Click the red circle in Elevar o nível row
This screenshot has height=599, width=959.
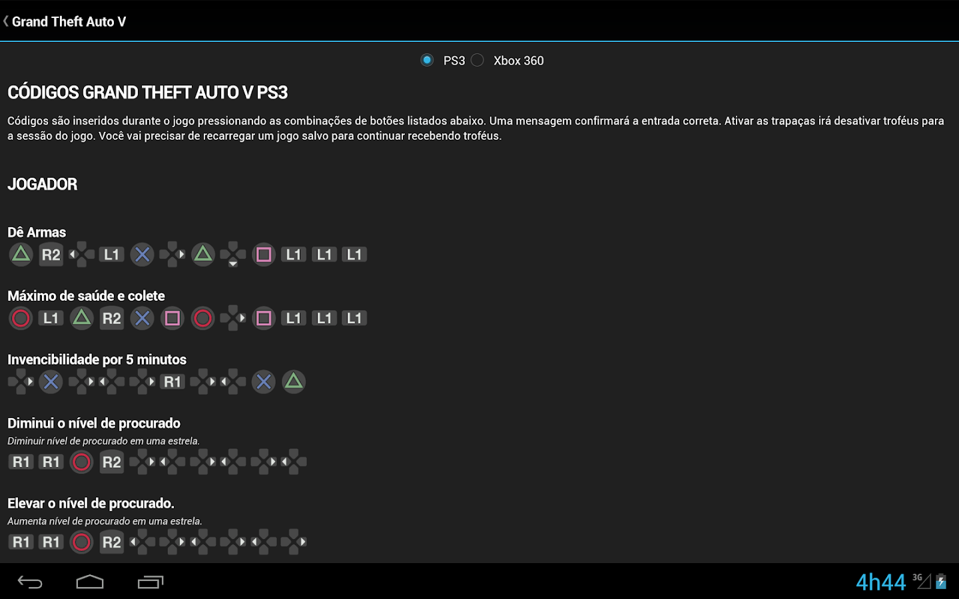pyautogui.click(x=81, y=542)
